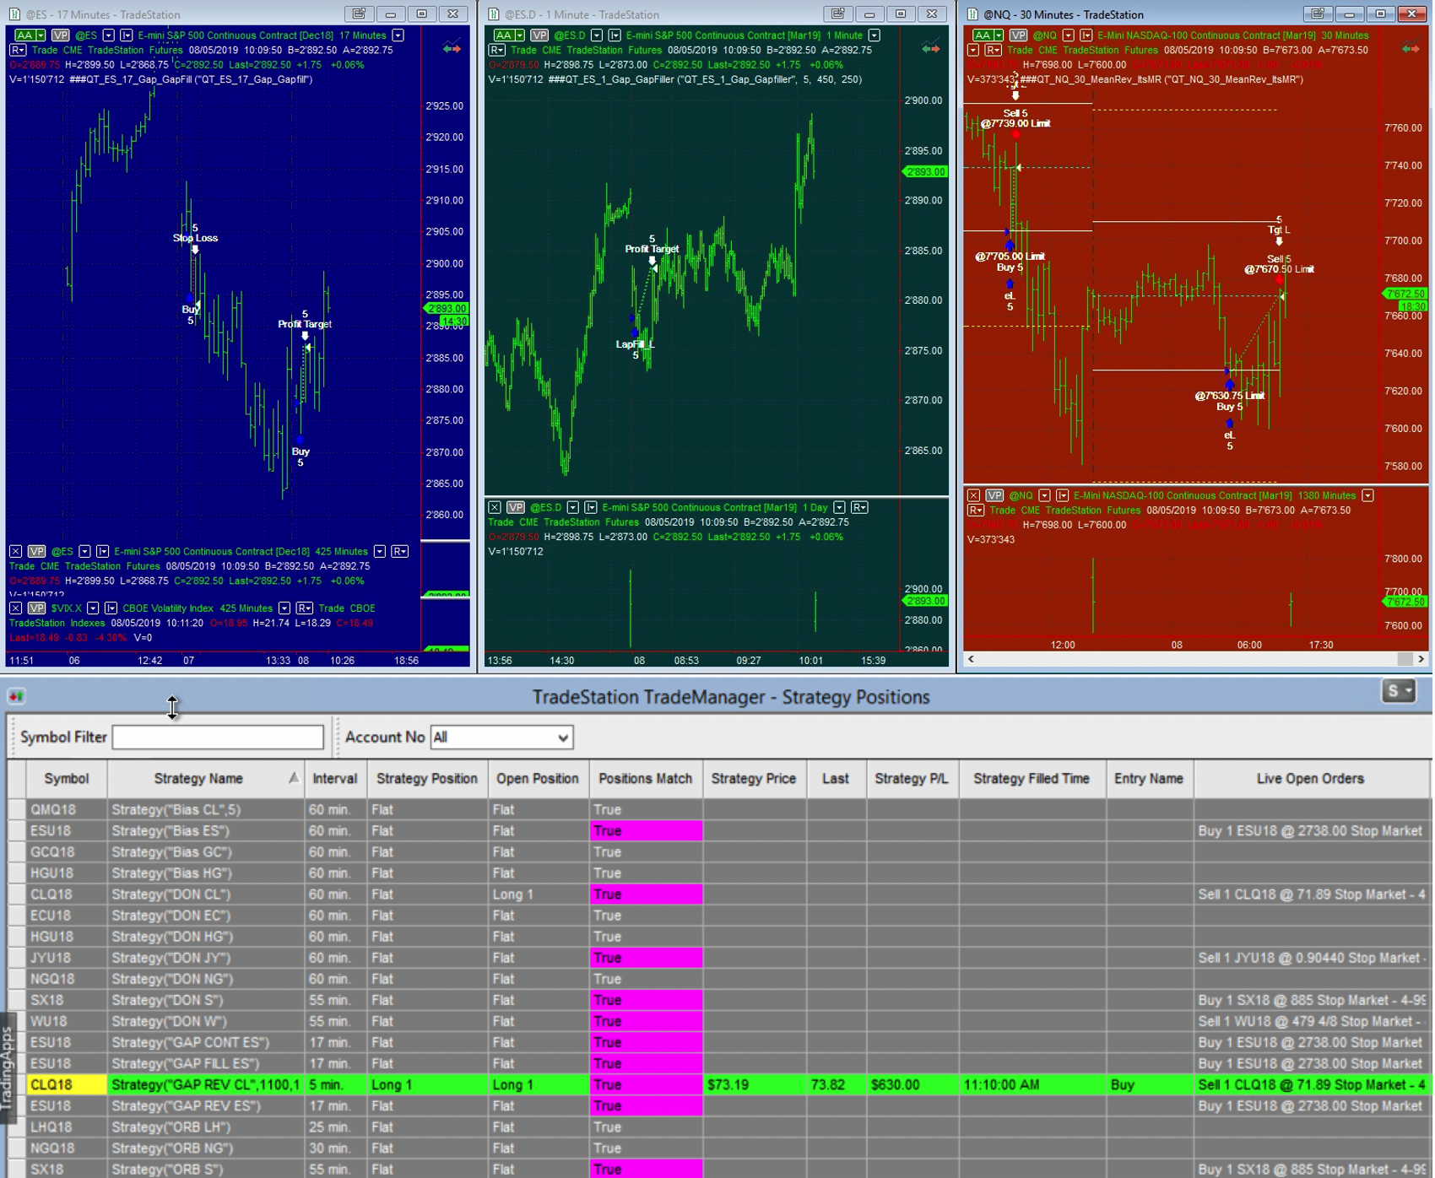Screen dimensions: 1435x1178
Task: Click Strategy("DON CL") strategy name cell
Action: pyautogui.click(x=205, y=894)
